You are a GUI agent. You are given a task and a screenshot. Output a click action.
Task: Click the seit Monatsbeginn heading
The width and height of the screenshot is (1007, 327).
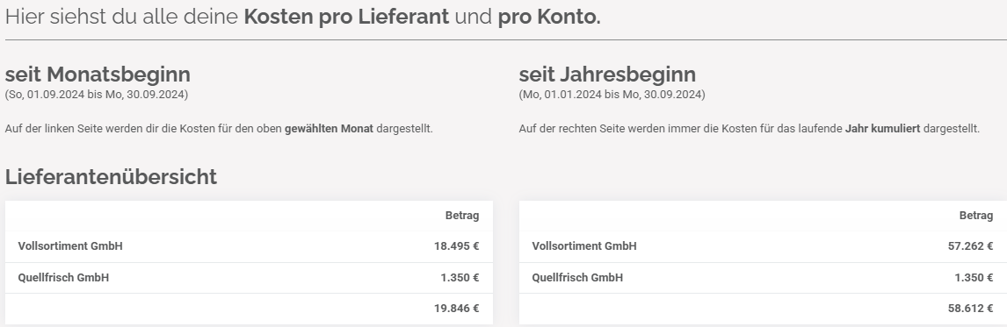(x=98, y=75)
